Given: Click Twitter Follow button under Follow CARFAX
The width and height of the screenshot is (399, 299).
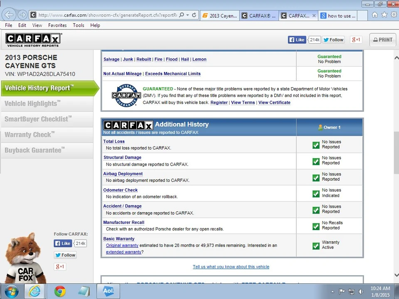Looking at the screenshot, I should click(x=65, y=255).
